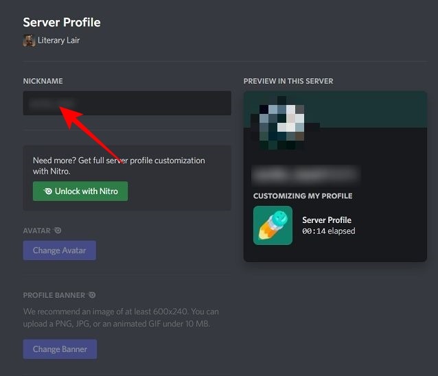Click the pencil Server Profile activity icon
This screenshot has height=376, width=438.
[273, 226]
